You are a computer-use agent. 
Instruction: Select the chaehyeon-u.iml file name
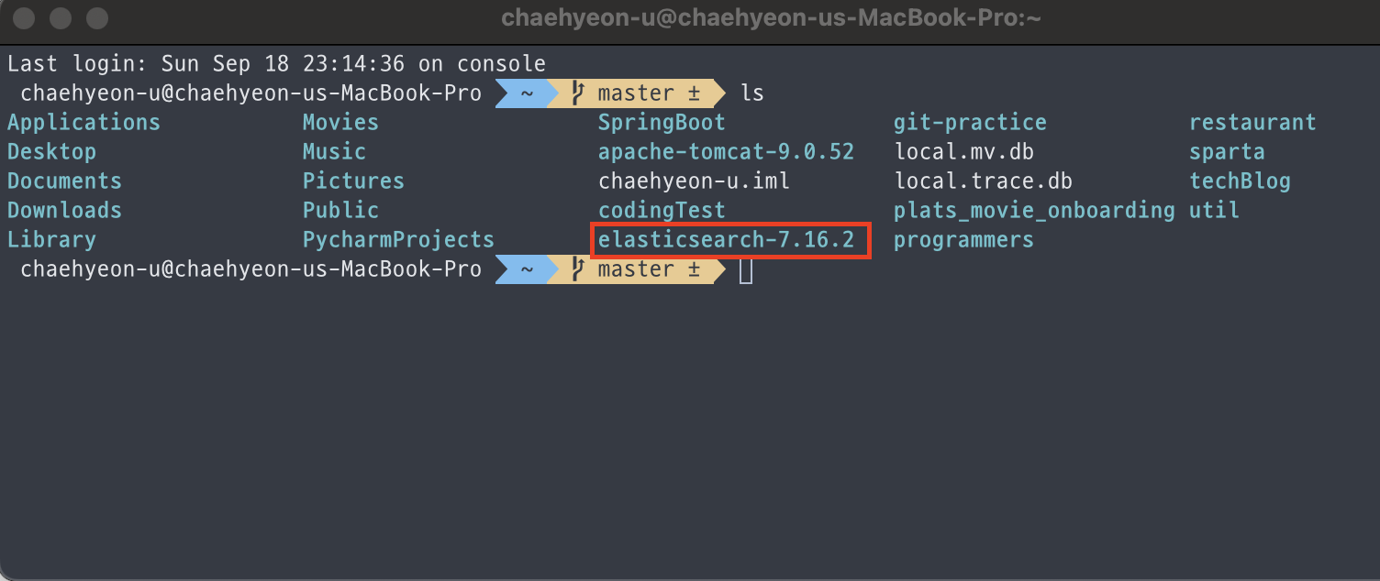[694, 181]
